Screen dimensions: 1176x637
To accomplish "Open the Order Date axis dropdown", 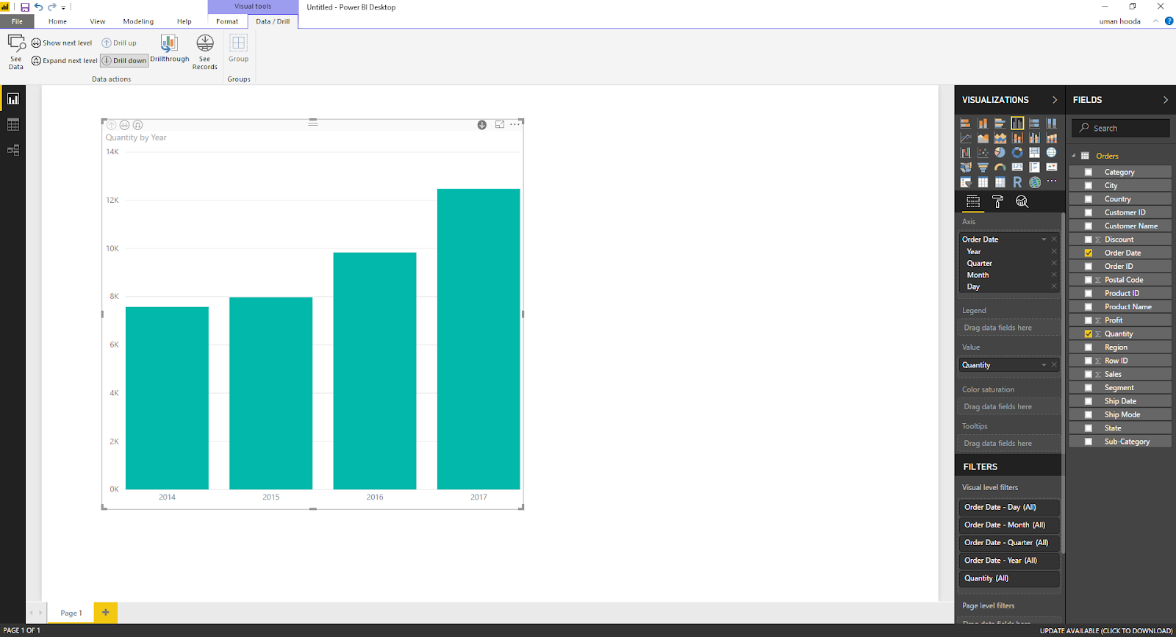I will pos(1044,240).
